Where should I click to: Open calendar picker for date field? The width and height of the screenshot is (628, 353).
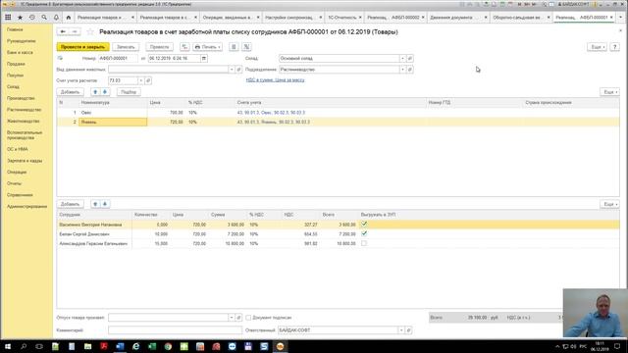(x=204, y=59)
